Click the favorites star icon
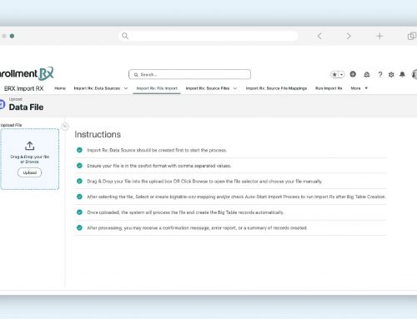This screenshot has width=417, height=319. [334, 74]
